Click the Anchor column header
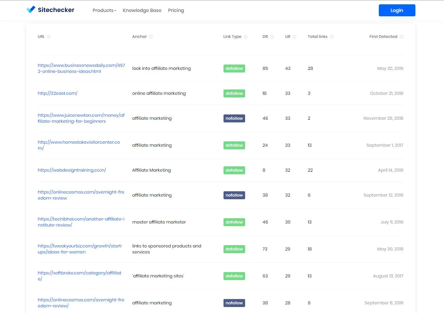444x313 pixels. point(139,37)
